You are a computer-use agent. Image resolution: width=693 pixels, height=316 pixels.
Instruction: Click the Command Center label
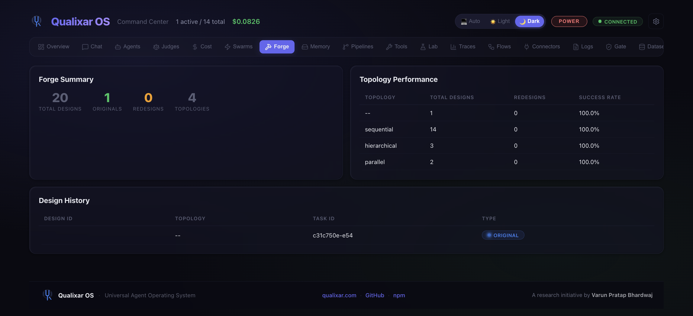point(143,22)
